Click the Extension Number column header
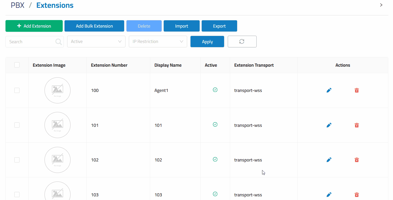 [109, 65]
